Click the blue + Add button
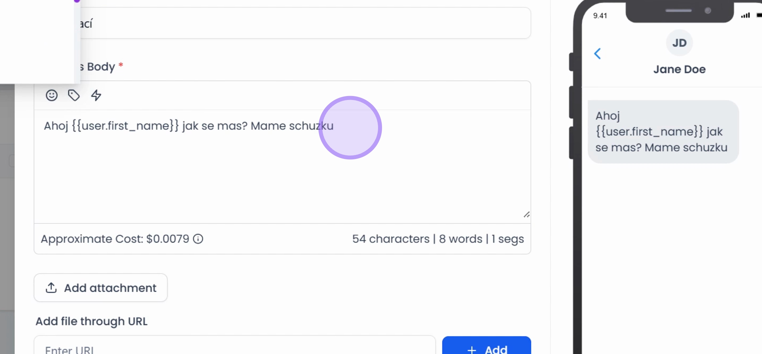Image resolution: width=762 pixels, height=354 pixels. tap(486, 345)
